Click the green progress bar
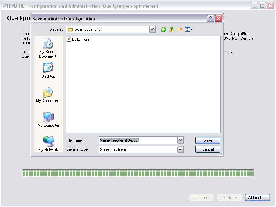The height and width of the screenshot is (207, 276). 138,173
